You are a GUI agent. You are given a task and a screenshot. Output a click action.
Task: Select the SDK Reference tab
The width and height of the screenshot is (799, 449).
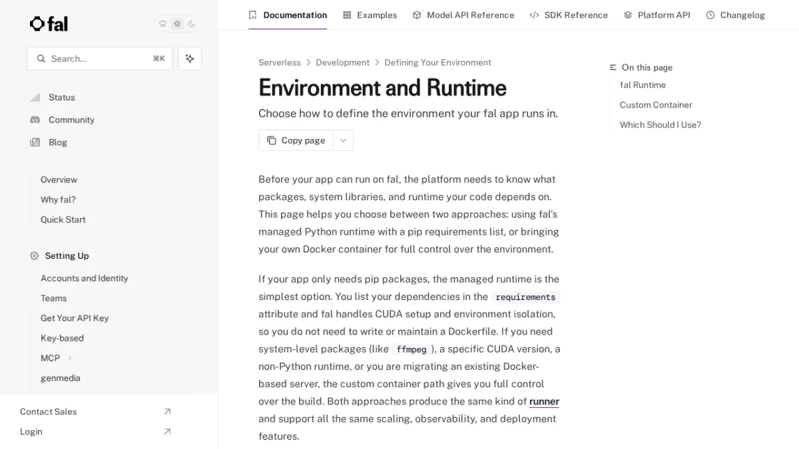point(569,15)
